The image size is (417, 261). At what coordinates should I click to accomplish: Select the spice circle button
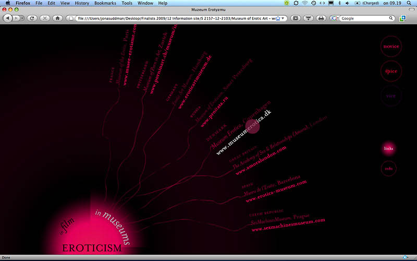pyautogui.click(x=391, y=71)
